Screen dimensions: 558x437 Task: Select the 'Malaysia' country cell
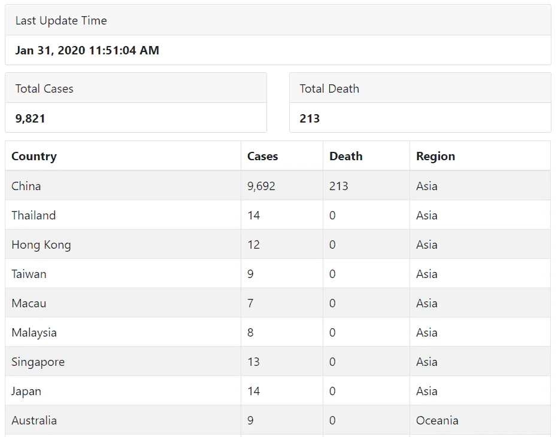[x=123, y=332]
